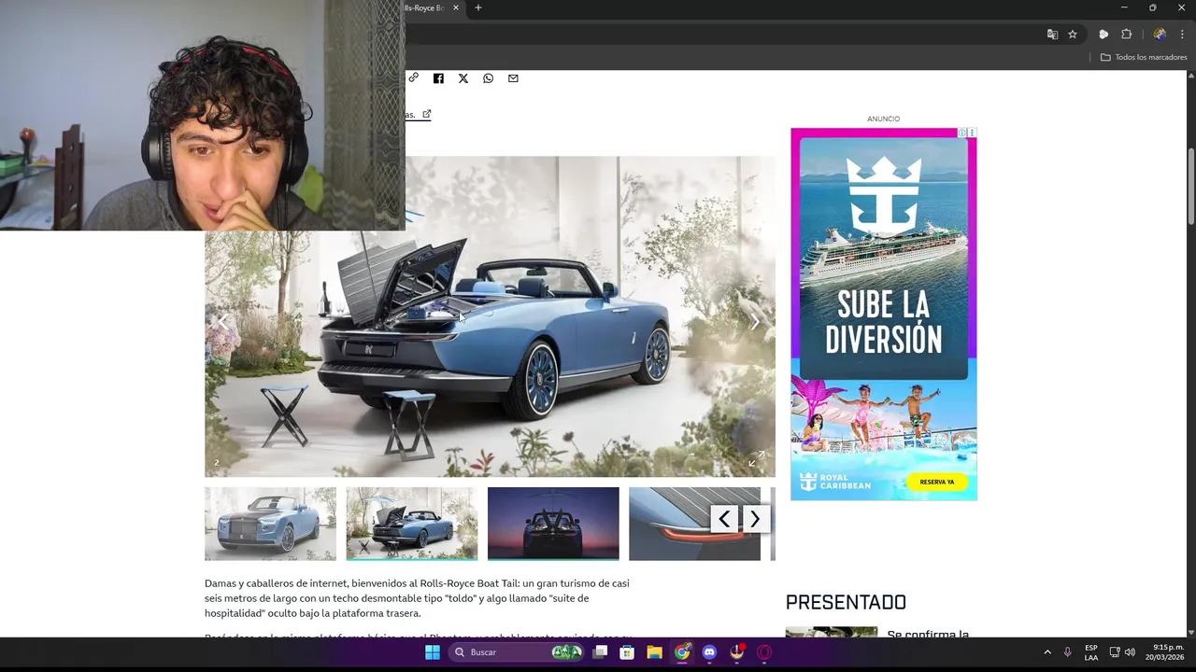
Task: Select the open-rear-deck car thumbnail
Action: [412, 524]
